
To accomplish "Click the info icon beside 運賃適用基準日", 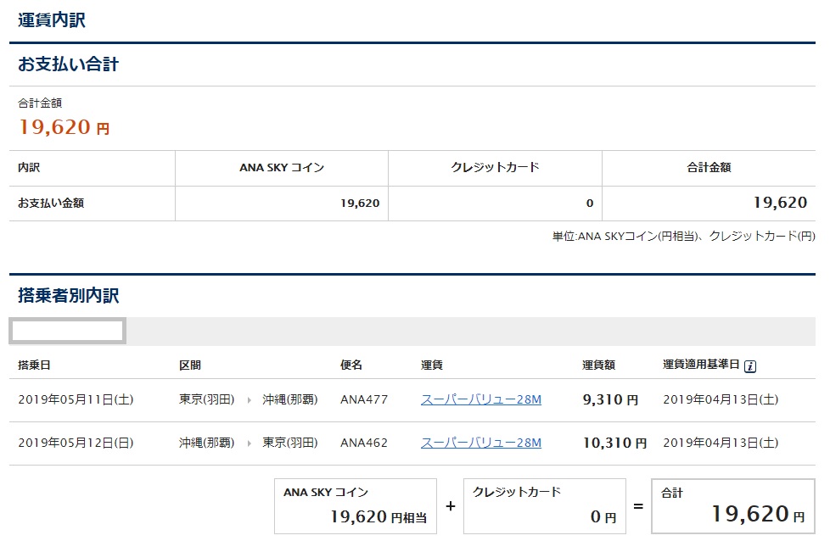I will (x=750, y=366).
